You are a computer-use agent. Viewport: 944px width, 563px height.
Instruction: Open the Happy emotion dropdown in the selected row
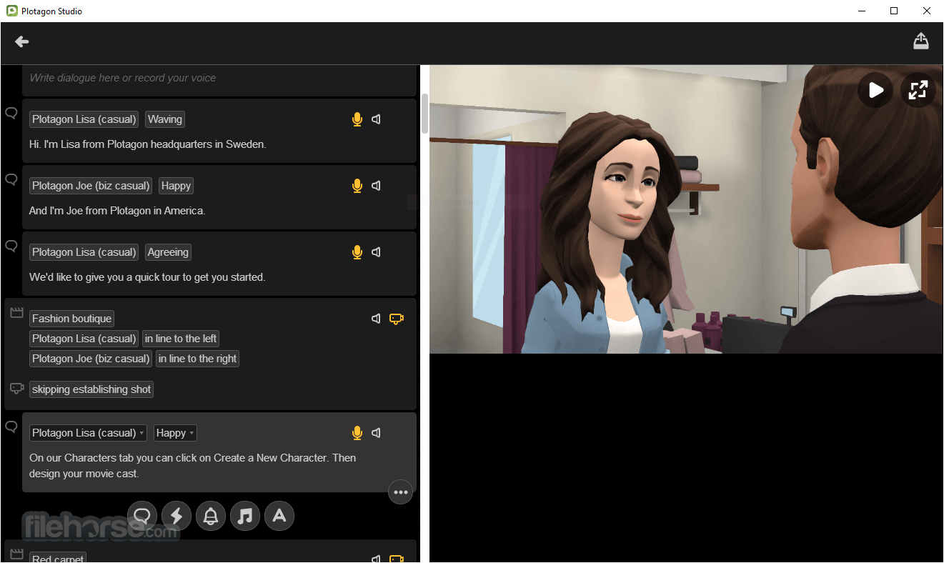point(175,433)
